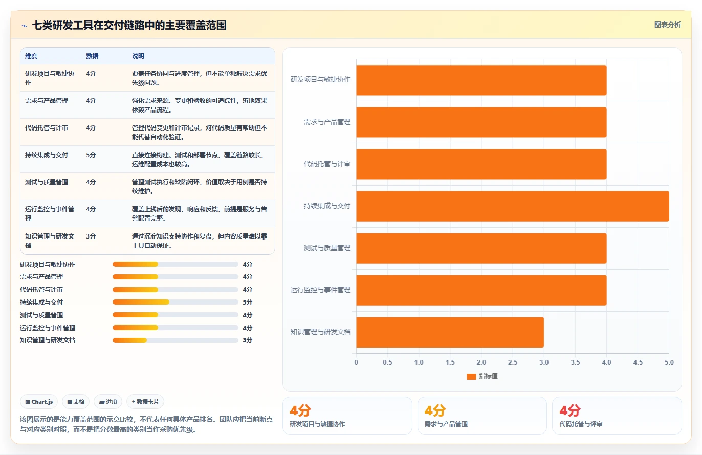
Task: Click the 5分 table cell
Action: click(x=91, y=155)
